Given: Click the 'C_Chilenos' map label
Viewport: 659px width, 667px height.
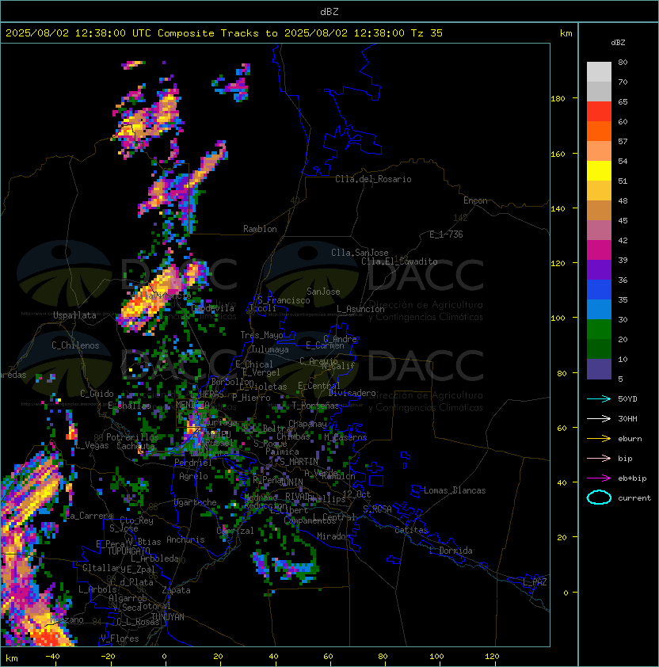Looking at the screenshot, I should click(x=75, y=345).
